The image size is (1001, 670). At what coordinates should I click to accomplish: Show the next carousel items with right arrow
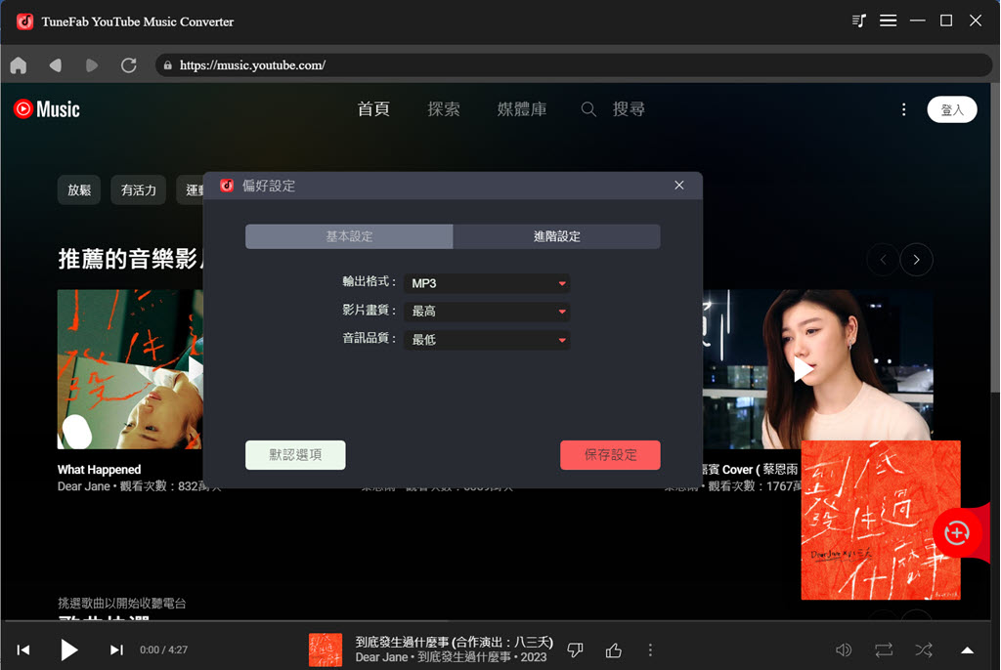[916, 260]
